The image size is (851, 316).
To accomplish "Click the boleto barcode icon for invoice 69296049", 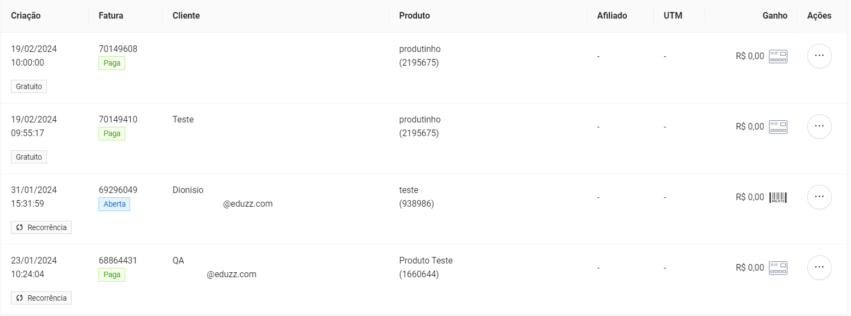I will 778,197.
